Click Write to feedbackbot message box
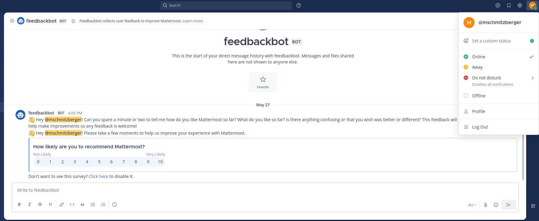The width and height of the screenshot is (539, 221). tap(265, 190)
